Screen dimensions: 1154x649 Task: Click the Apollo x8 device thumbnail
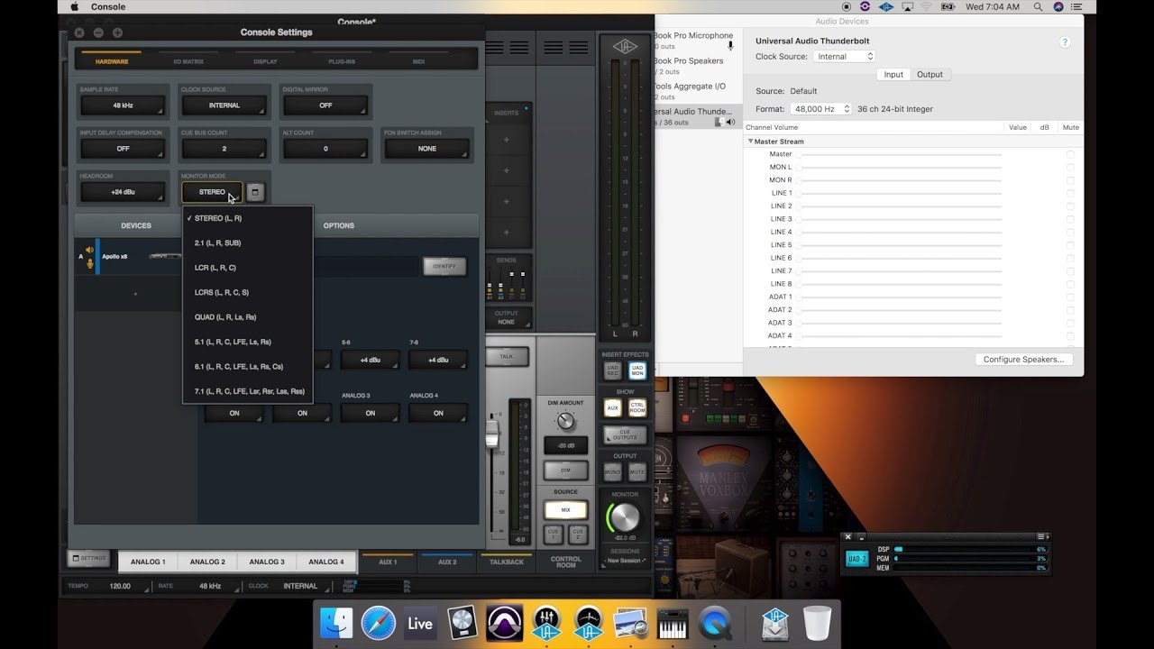coord(164,257)
